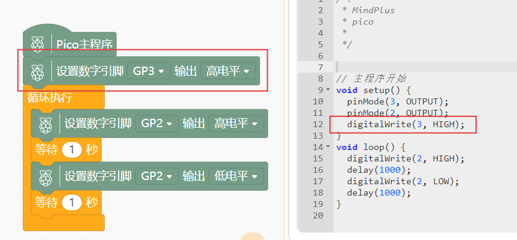
Task: Open 高电平 level dropdown on GP2 block
Action: coord(236,124)
